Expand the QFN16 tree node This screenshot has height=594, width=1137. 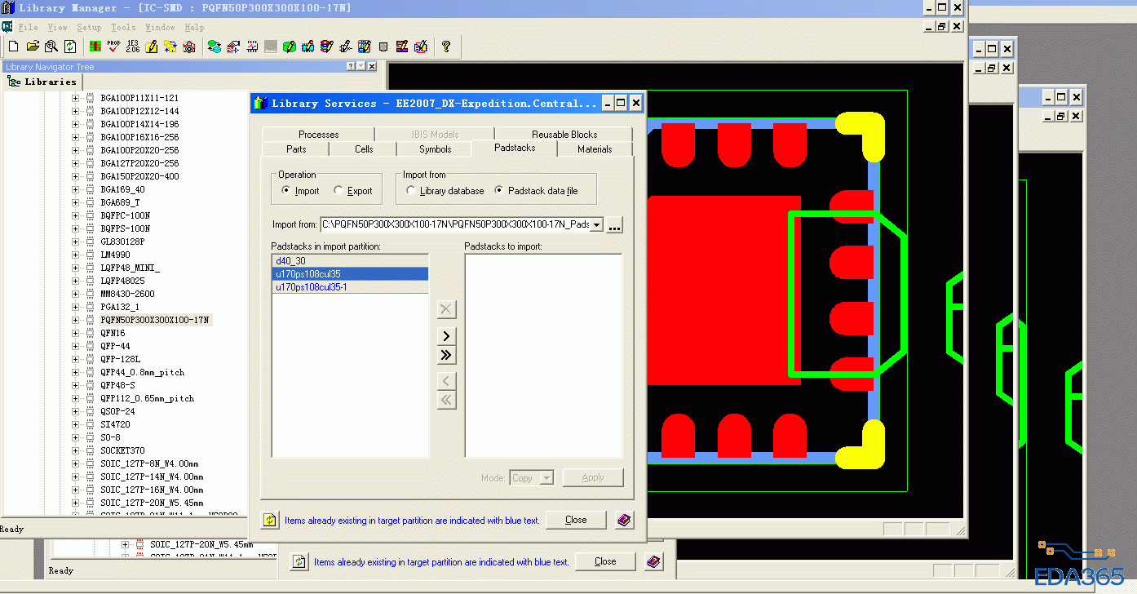76,333
